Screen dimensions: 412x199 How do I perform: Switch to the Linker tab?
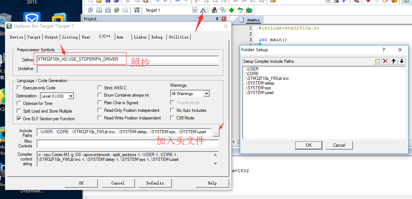141,37
